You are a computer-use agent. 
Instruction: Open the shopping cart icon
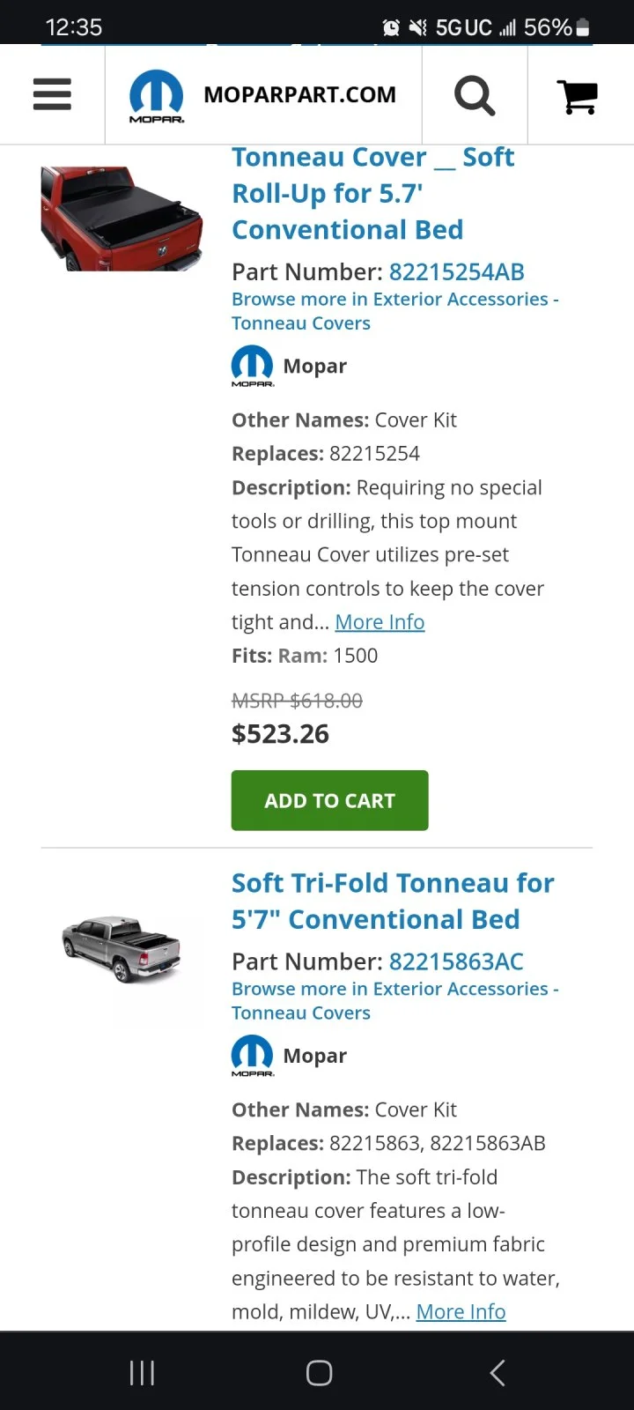click(578, 96)
